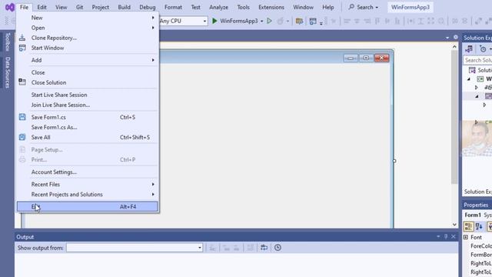Screen dimensions: 492x277
Task: Click Save Form1.cs disk icon in menu
Action: [x=22, y=117]
